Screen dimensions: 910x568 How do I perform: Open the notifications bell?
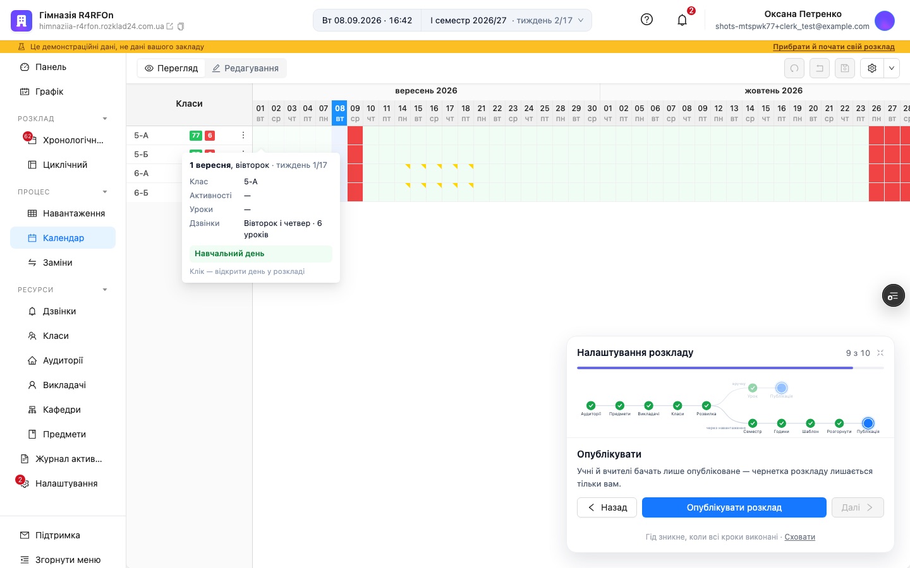(682, 20)
